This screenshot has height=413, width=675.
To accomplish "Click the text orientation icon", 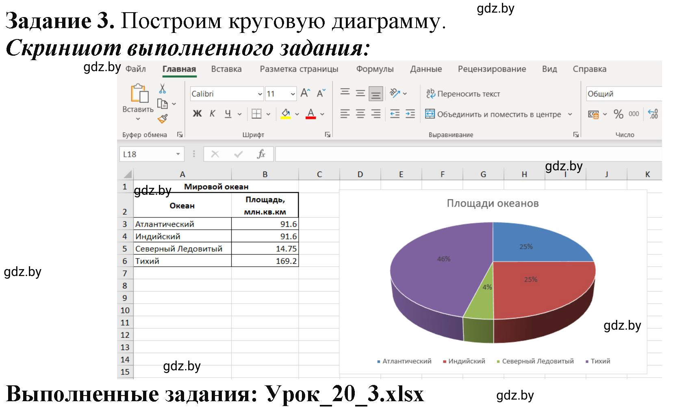I will click(x=395, y=93).
